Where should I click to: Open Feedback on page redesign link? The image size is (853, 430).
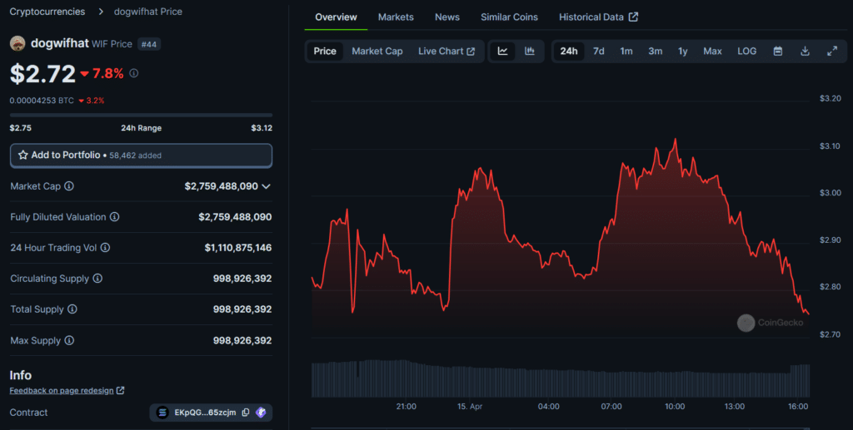[67, 391]
